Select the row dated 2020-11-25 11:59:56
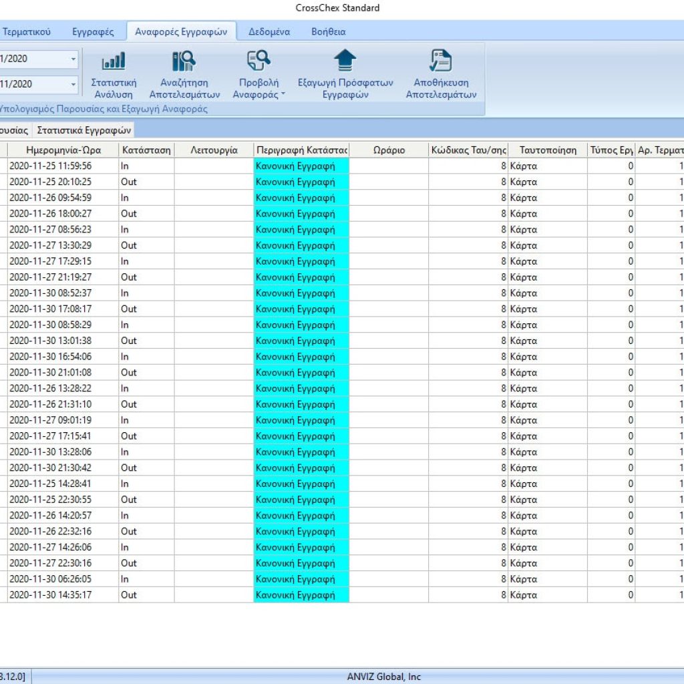 coord(342,166)
